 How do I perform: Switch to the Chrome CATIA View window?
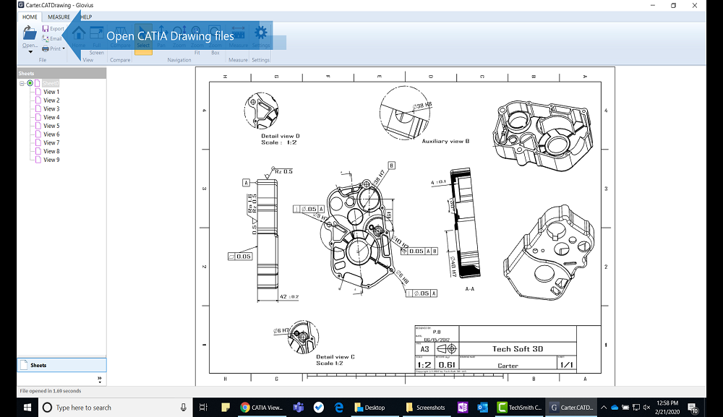(x=262, y=408)
